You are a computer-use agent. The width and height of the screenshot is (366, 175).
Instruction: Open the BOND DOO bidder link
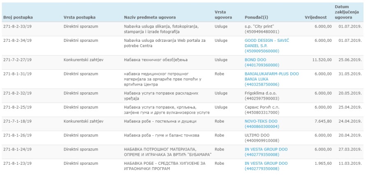[x=255, y=60]
